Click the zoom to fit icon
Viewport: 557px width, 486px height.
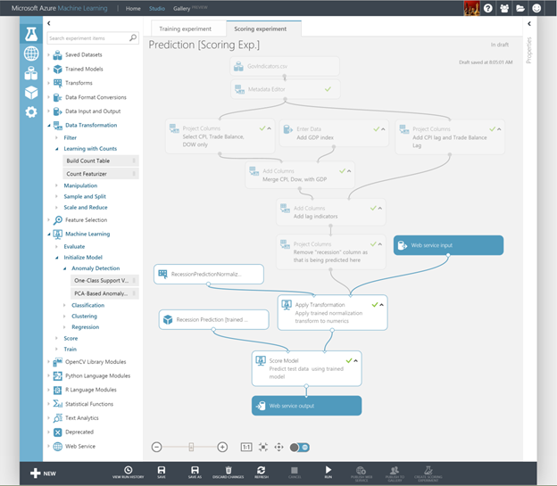click(x=263, y=447)
